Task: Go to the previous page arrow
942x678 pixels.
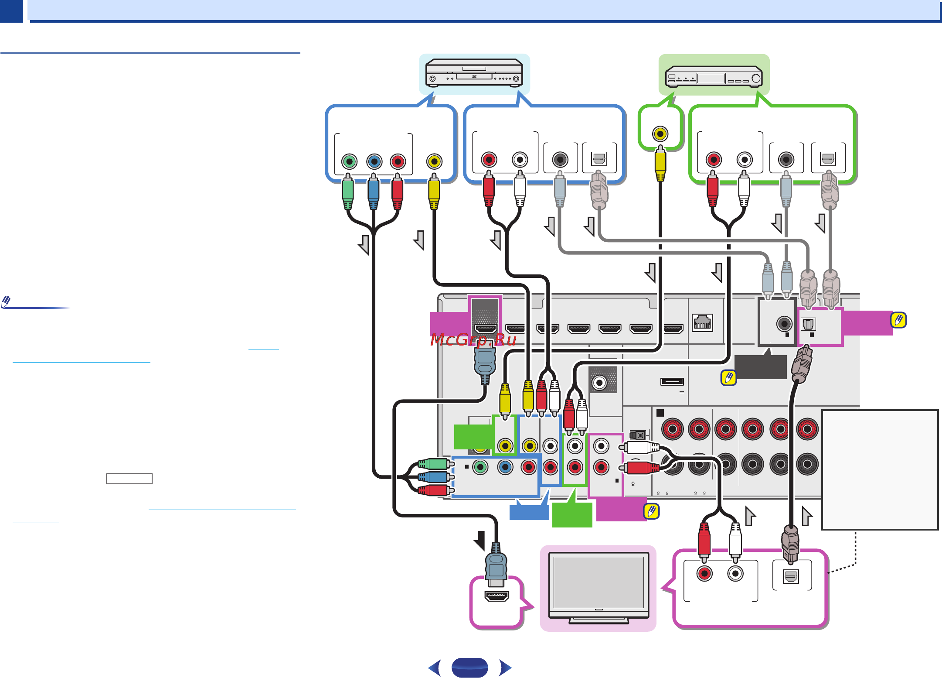Action: [x=435, y=668]
